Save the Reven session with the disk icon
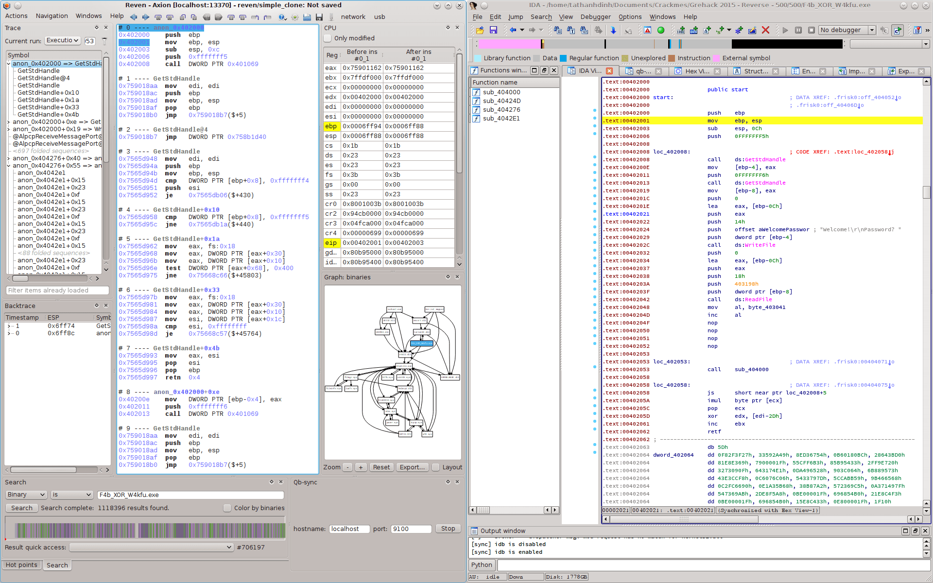The height and width of the screenshot is (583, 933). 319,17
